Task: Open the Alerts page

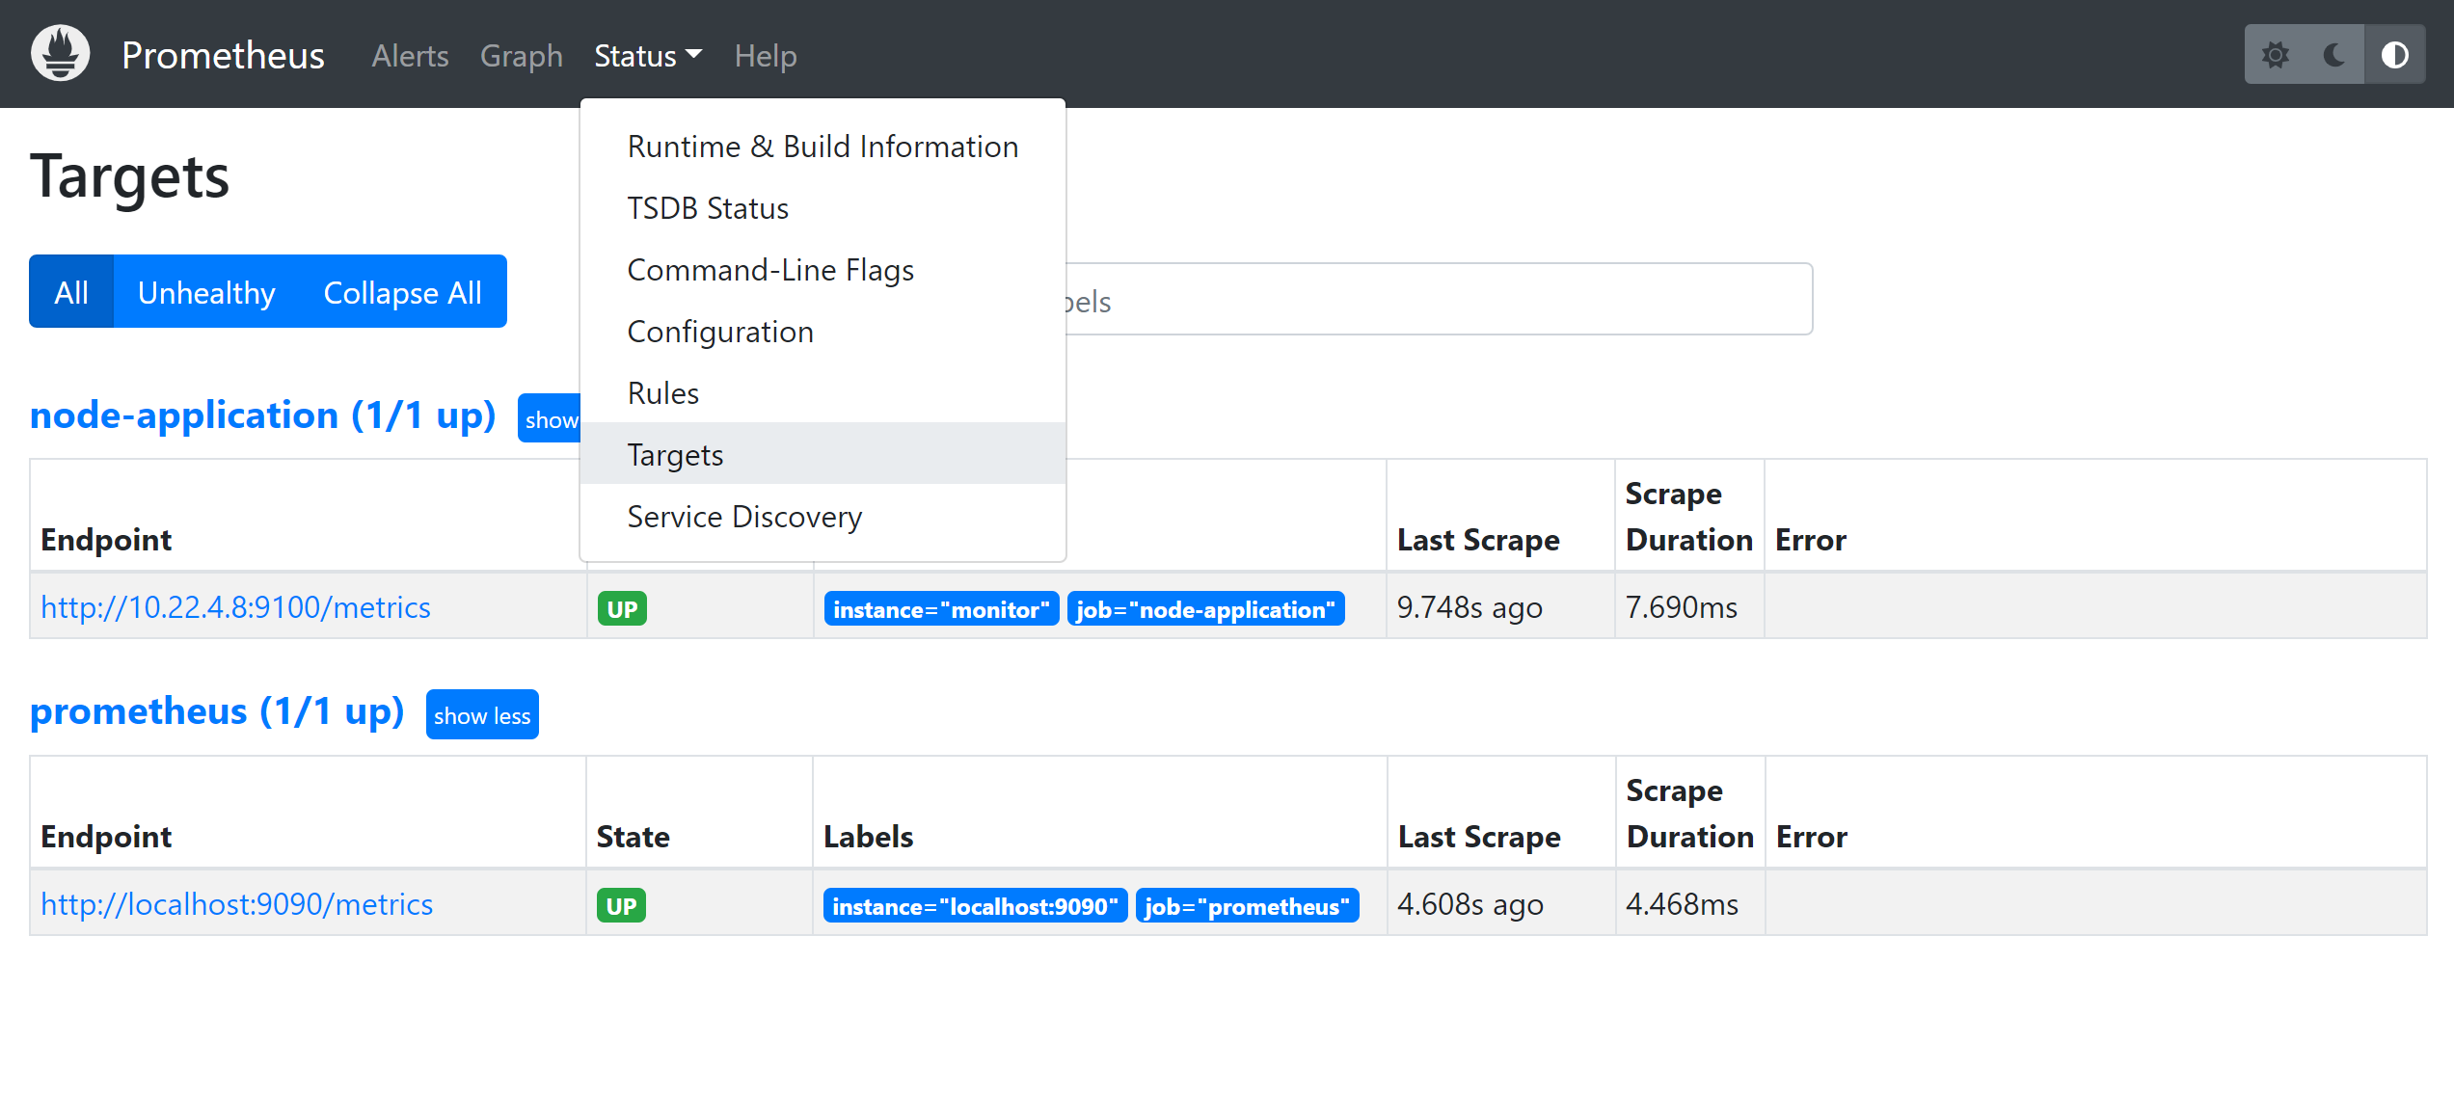Action: point(411,56)
